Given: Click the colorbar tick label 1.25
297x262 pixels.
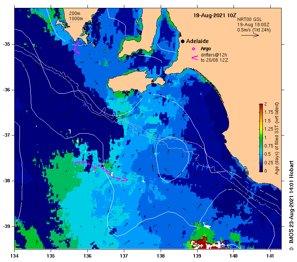Looking at the screenshot, I should 269,129.
